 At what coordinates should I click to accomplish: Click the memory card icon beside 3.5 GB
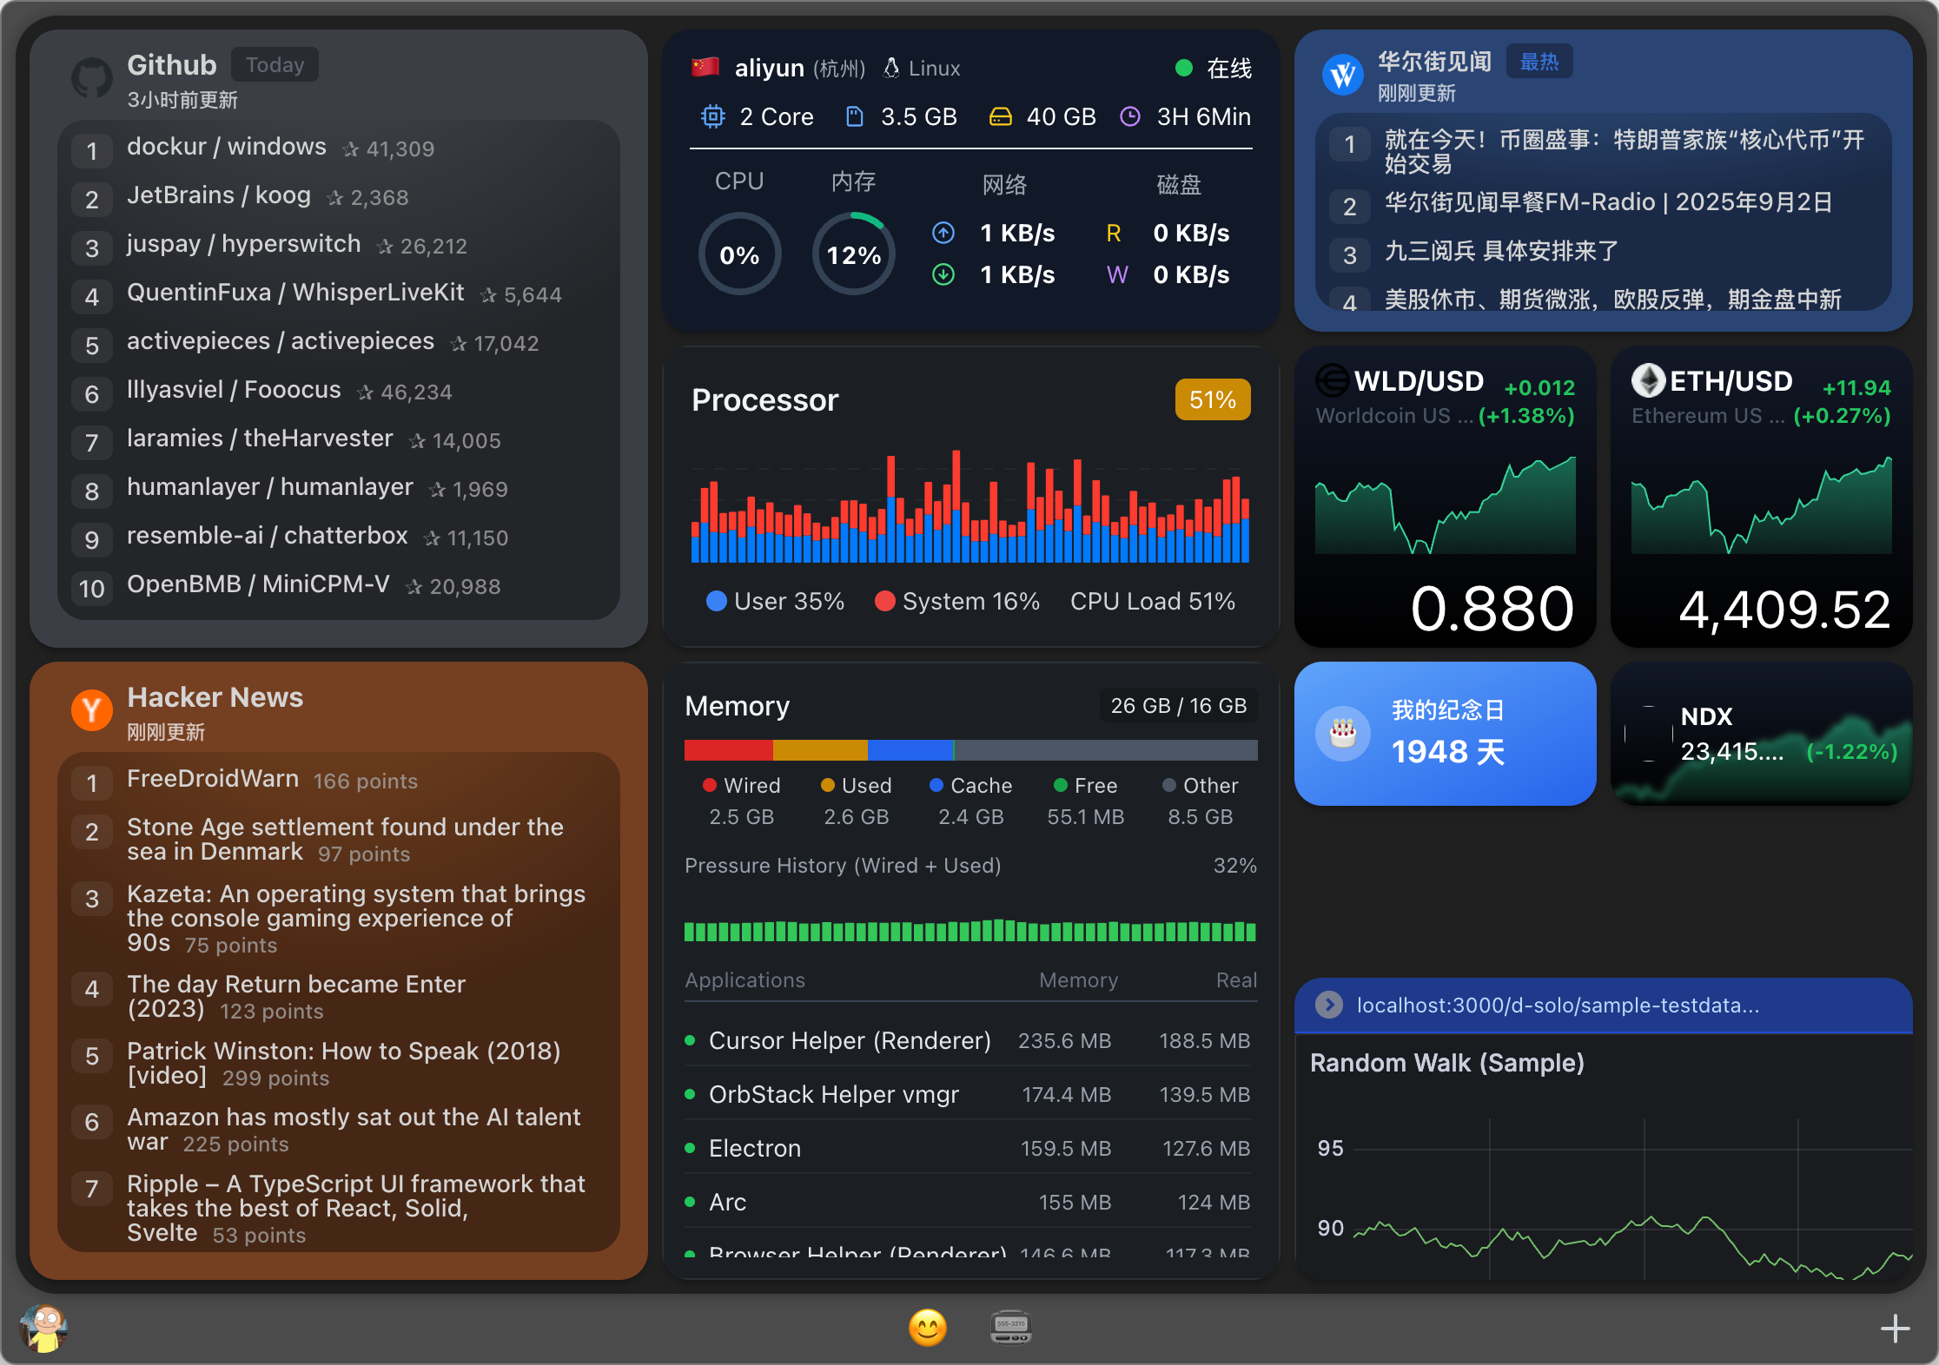click(x=855, y=116)
